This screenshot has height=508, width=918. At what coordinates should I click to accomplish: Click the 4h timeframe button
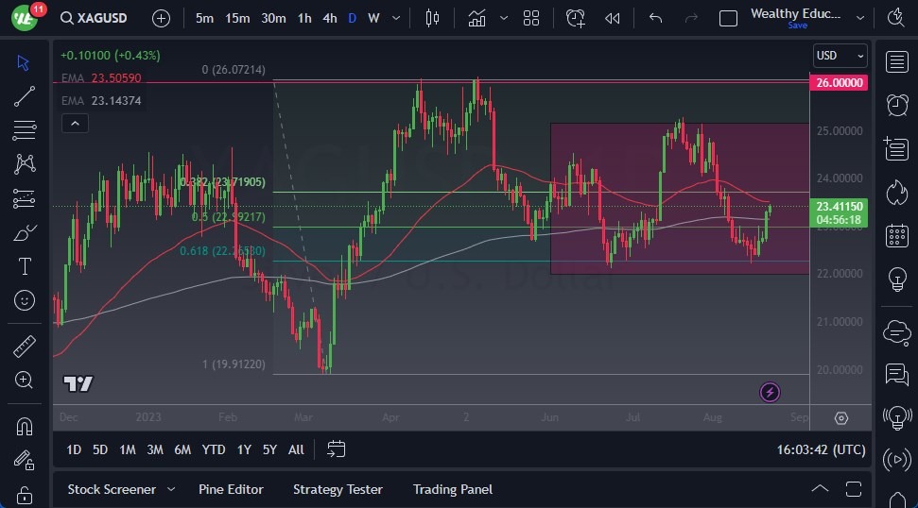coord(329,18)
